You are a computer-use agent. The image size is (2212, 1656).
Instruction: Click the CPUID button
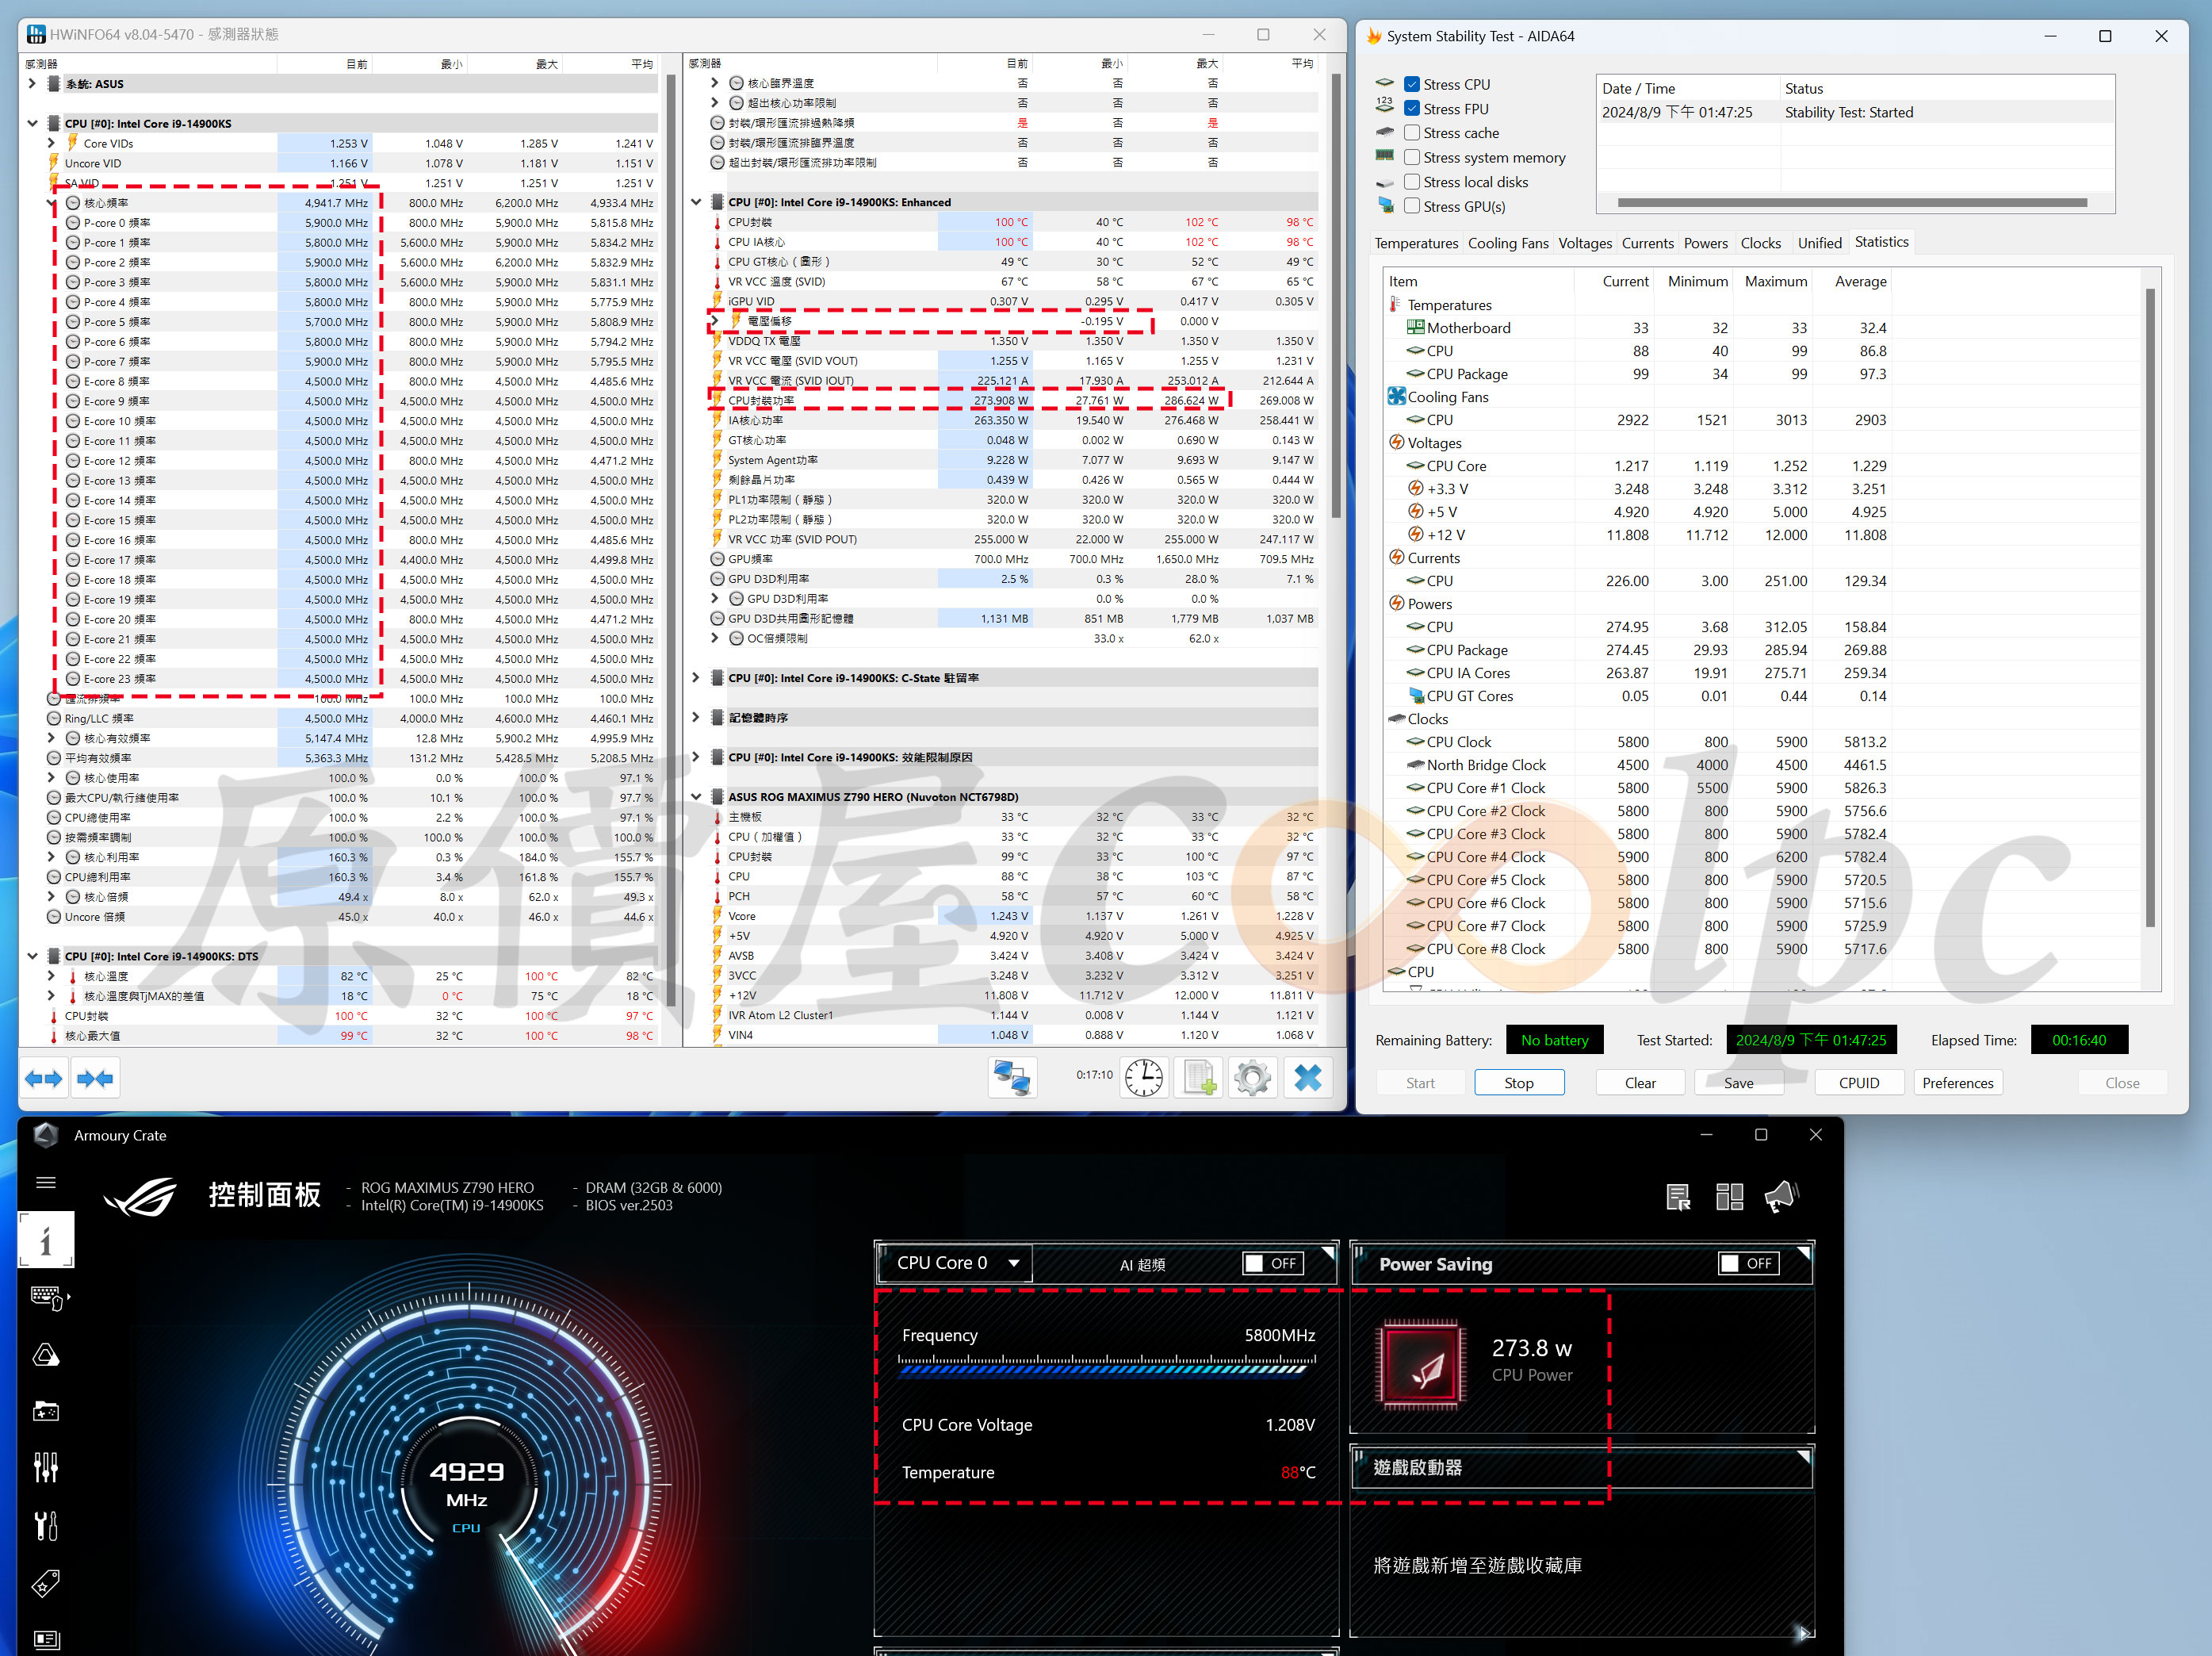coord(1858,1083)
